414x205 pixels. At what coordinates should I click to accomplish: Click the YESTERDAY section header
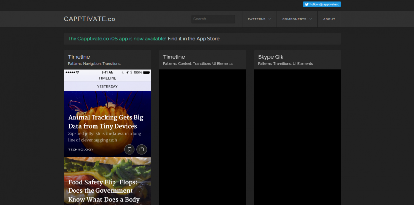(x=108, y=86)
